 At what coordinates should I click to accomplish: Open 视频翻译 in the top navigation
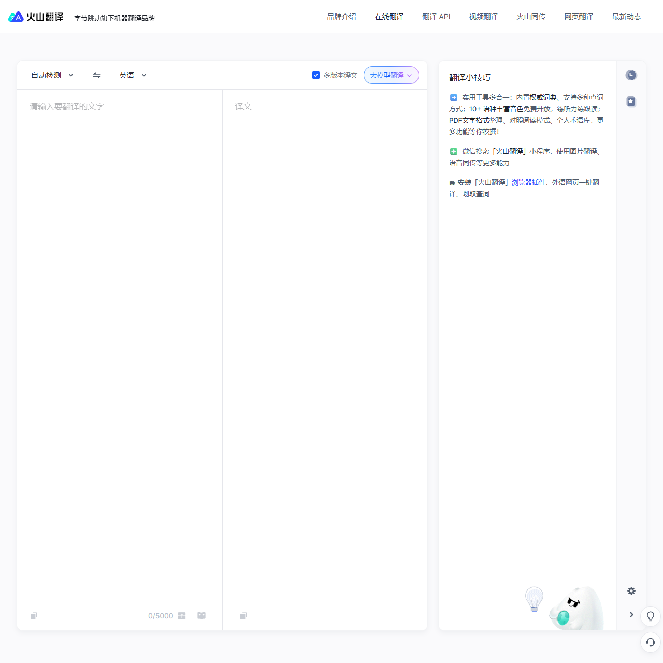pos(483,17)
